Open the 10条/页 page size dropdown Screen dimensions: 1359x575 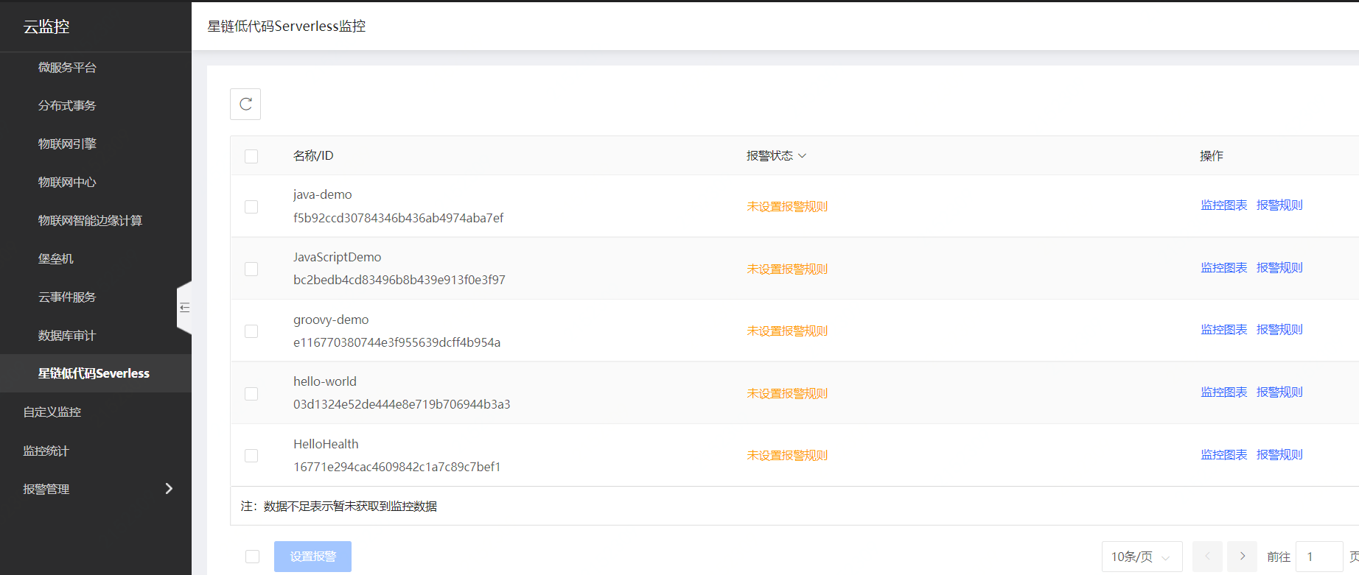[1142, 557]
